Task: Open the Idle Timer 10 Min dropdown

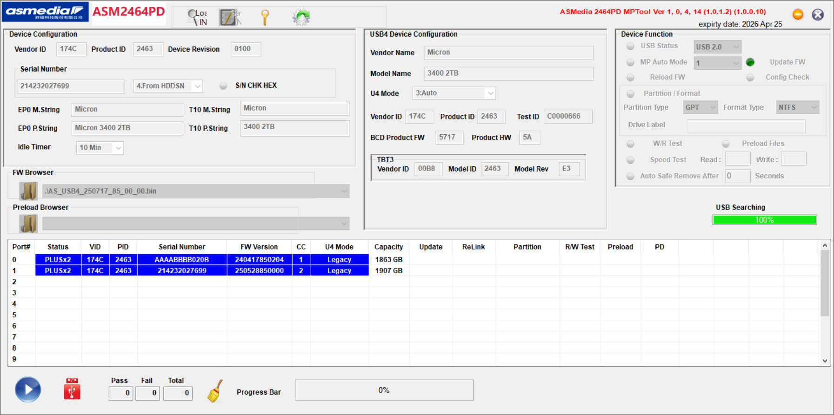Action: (100, 148)
